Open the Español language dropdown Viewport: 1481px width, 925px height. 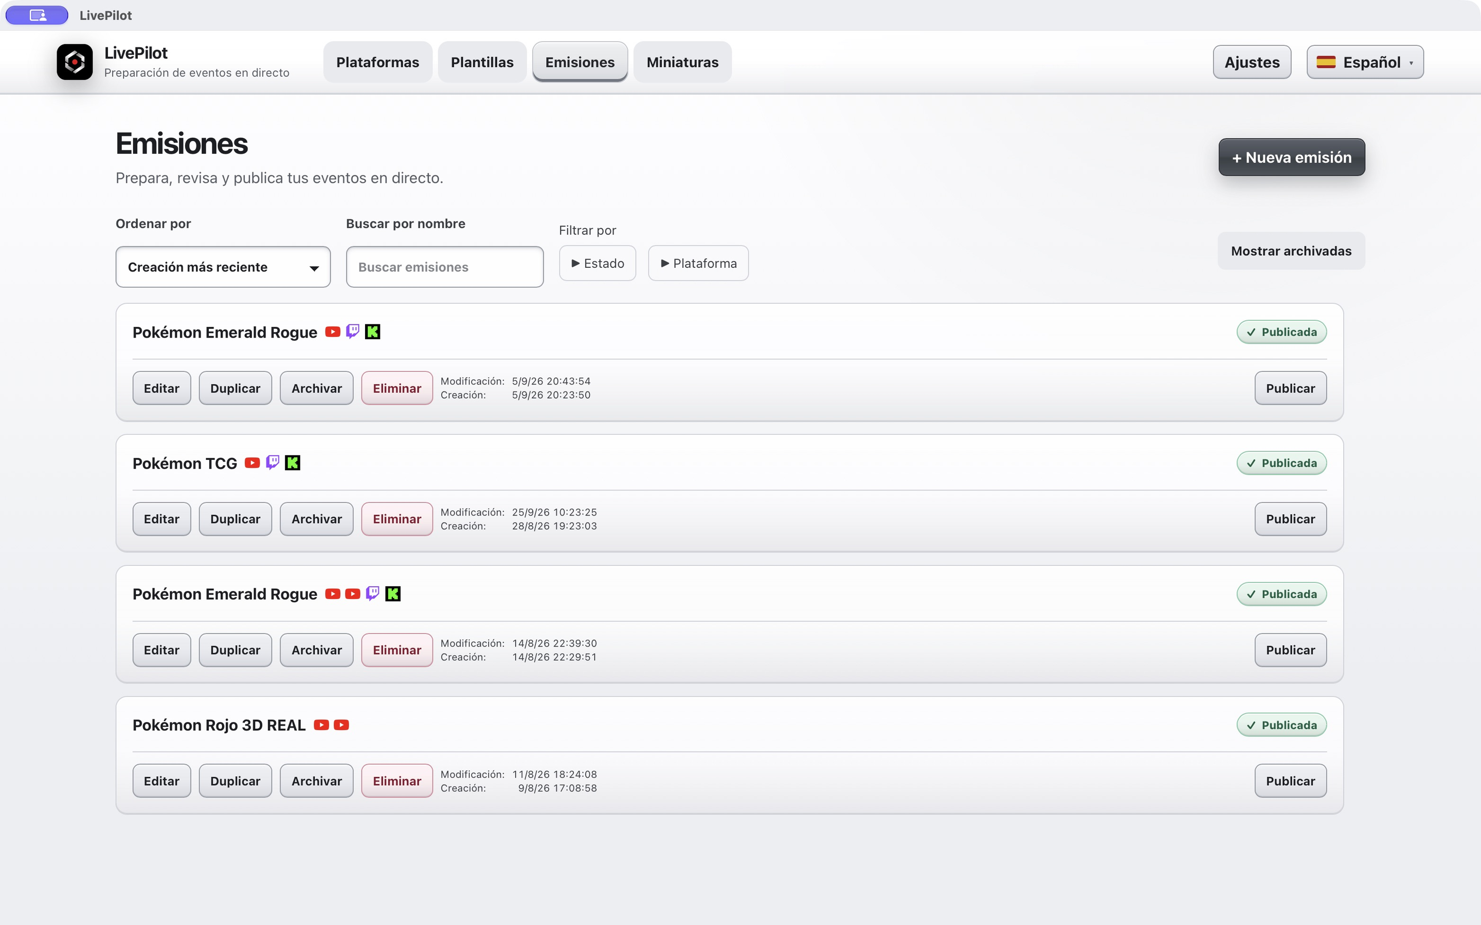1365,62
